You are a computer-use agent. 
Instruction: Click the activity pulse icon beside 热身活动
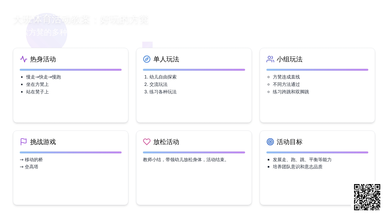coord(24,59)
